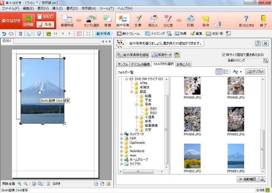Click the zoom in magnifier icon

point(19,184)
